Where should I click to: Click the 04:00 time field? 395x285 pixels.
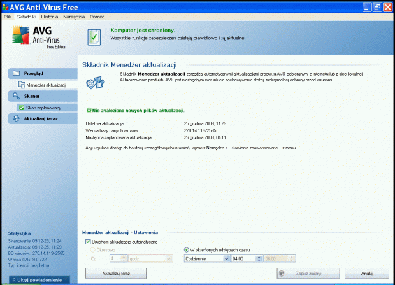pyautogui.click(x=243, y=258)
